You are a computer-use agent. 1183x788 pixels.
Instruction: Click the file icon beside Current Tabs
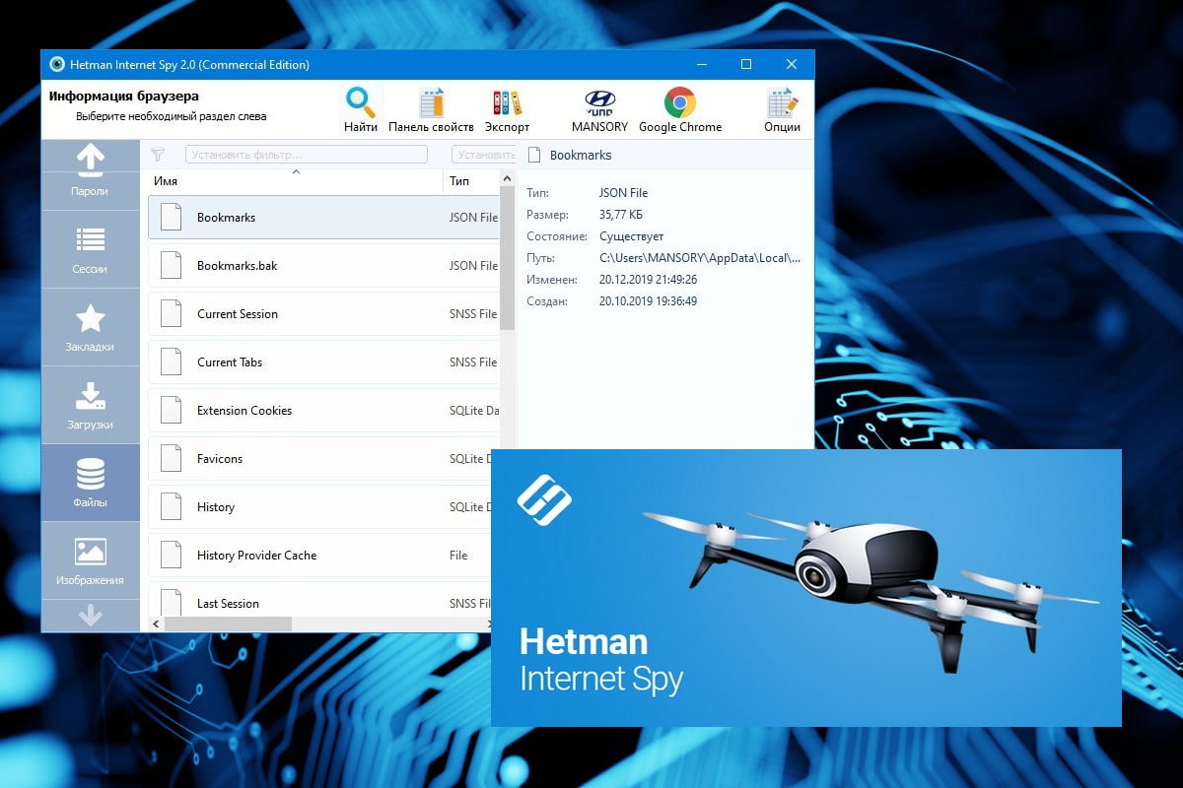pyautogui.click(x=171, y=361)
